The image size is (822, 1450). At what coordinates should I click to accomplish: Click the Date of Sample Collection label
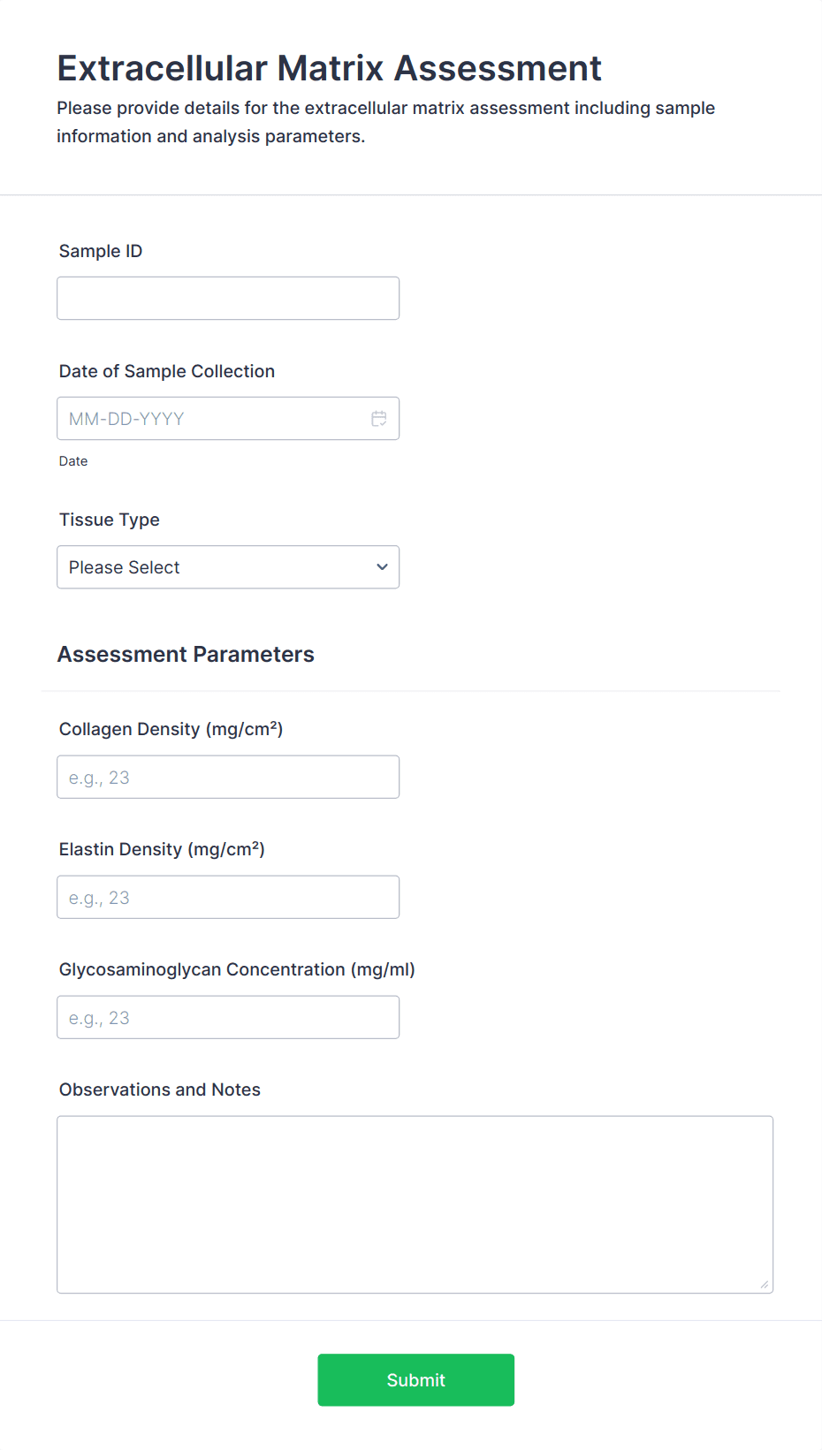point(167,371)
